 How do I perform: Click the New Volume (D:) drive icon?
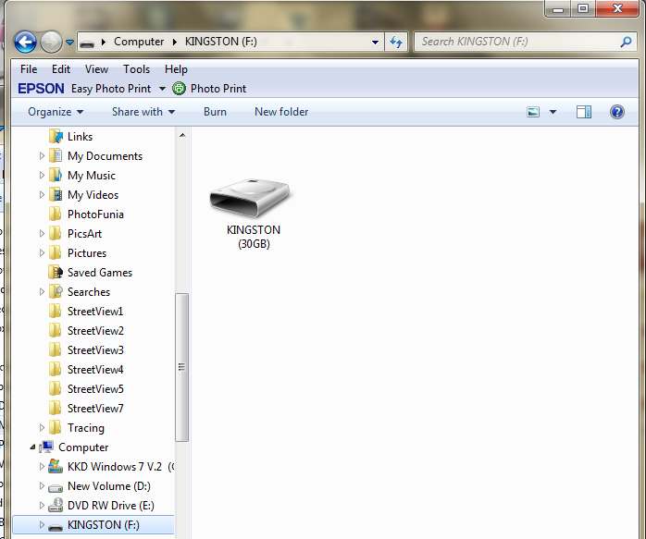pos(56,487)
